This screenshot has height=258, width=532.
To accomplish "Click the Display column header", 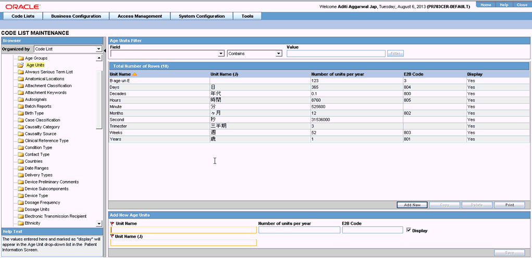I will click(x=475, y=74).
